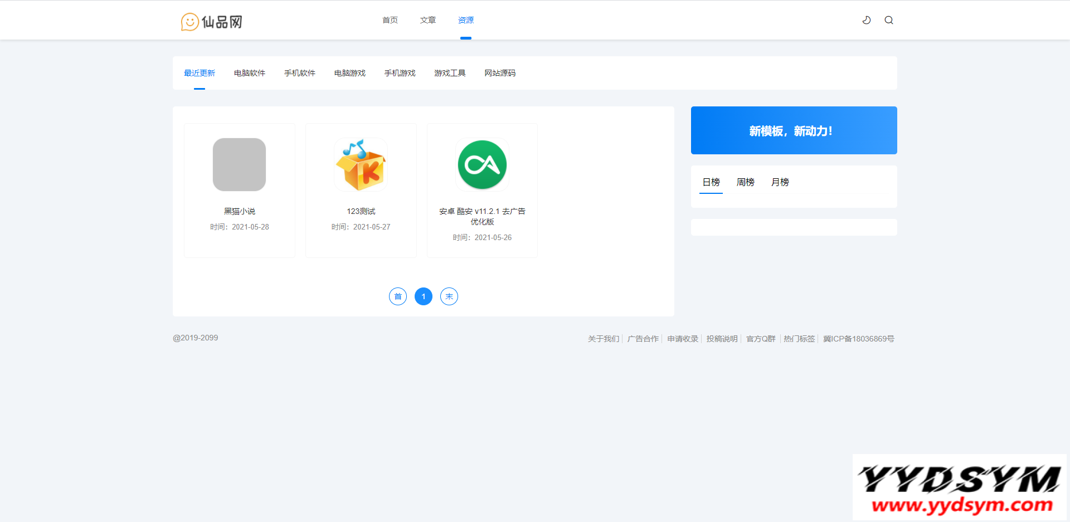Screen dimensions: 1070x522
Task: Go to first page pagination button
Action: 398,296
